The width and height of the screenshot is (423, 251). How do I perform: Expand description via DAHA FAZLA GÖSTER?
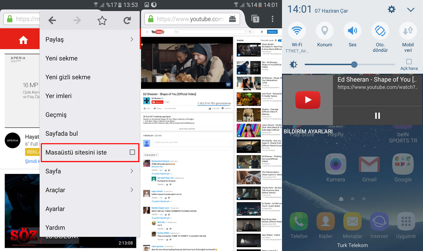[187, 128]
